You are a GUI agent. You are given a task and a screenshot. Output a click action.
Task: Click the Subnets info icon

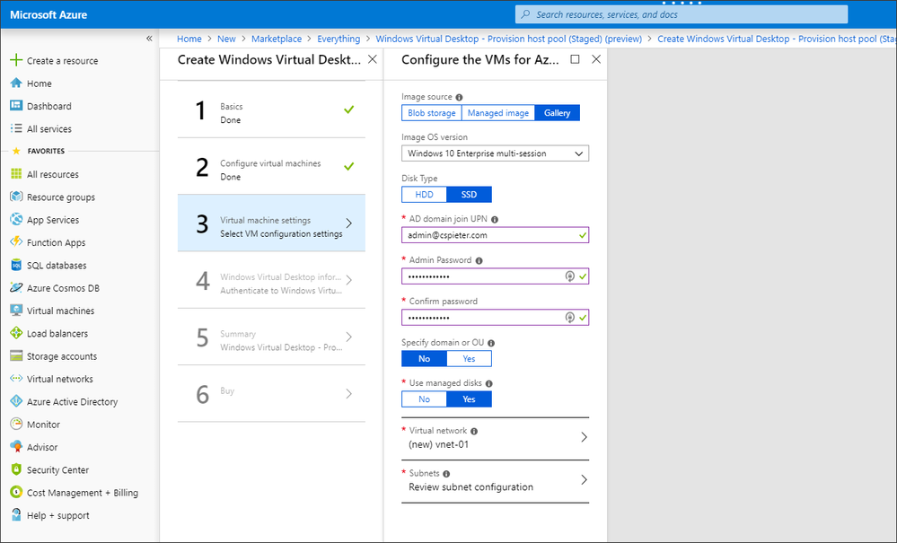(446, 474)
